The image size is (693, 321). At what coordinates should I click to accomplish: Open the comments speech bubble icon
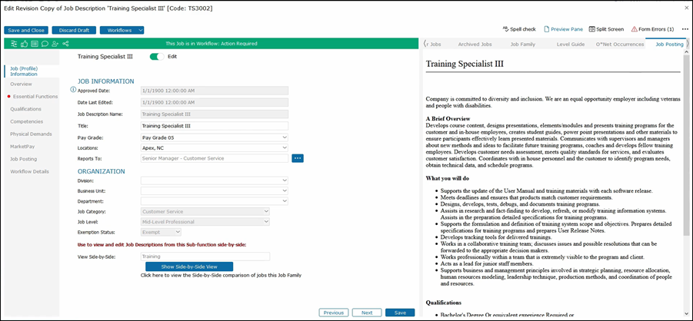pyautogui.click(x=45, y=44)
